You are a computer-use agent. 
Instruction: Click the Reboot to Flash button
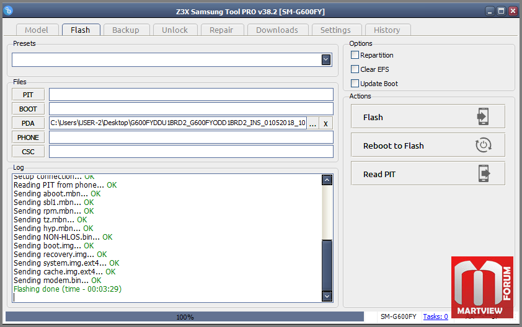428,145
